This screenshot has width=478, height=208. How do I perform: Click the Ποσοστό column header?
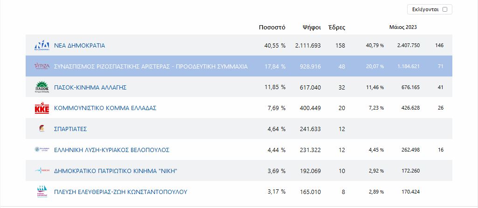pos(272,28)
